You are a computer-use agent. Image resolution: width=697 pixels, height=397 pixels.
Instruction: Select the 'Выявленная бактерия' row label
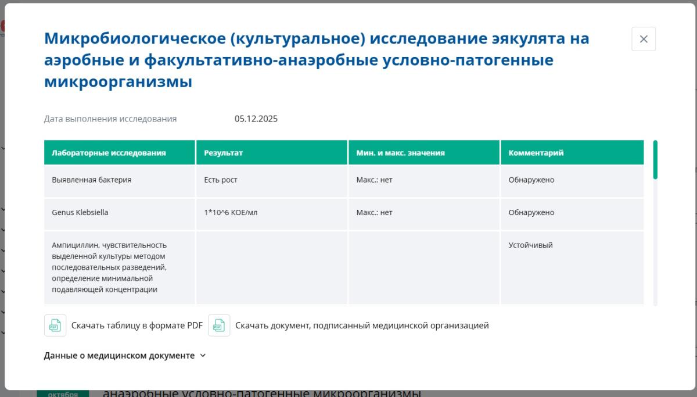(x=91, y=180)
